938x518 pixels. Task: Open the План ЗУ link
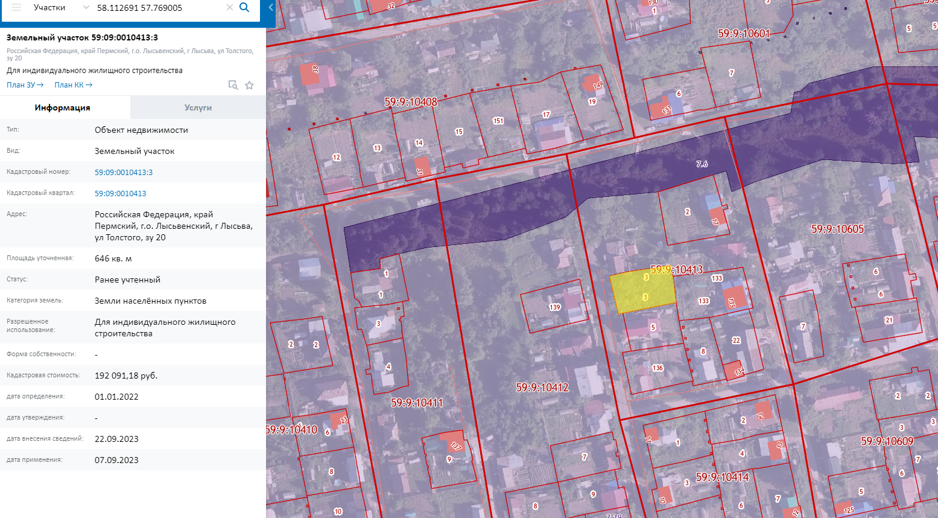click(x=25, y=85)
